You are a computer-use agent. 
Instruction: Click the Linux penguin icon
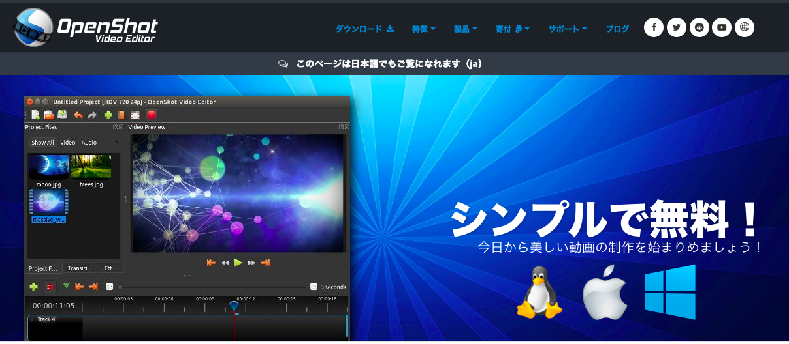[539, 292]
